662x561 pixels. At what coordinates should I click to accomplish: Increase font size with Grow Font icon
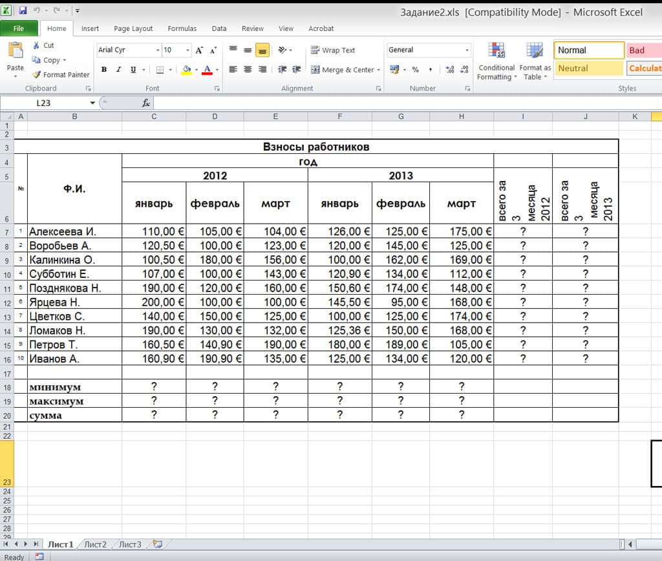pos(199,50)
